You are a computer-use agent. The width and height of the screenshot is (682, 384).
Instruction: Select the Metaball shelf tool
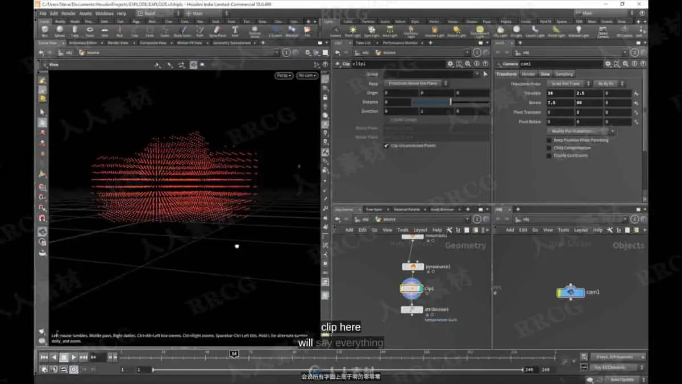pyautogui.click(x=292, y=31)
